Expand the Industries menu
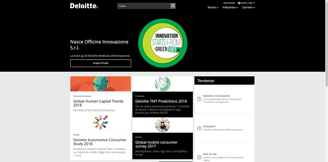This screenshot has width=328, height=162. click(x=230, y=8)
